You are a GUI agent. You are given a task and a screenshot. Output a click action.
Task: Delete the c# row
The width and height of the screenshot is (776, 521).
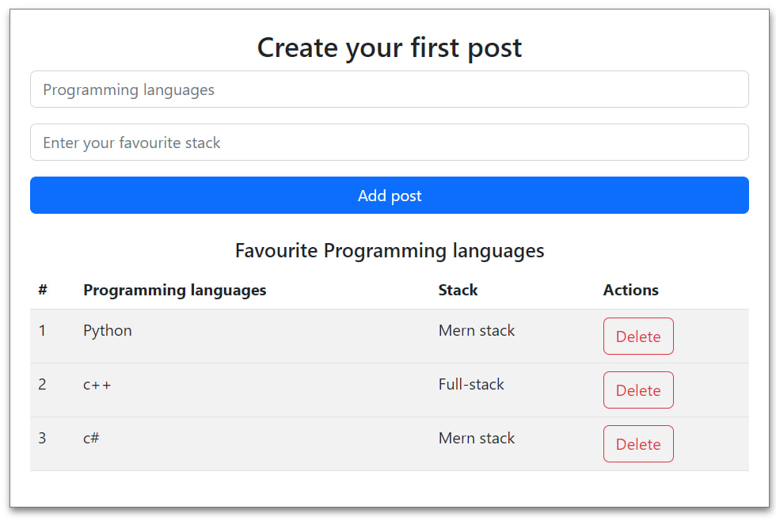click(637, 444)
